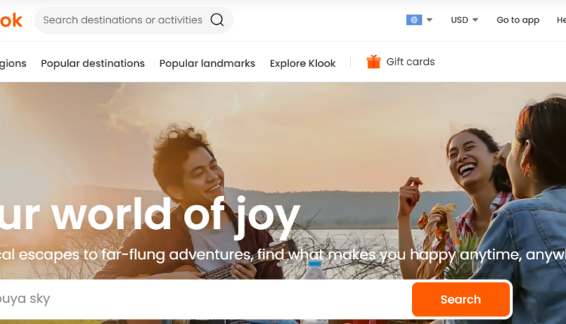Click the 'world of joy' headline text
This screenshot has width=566, height=324.
pyautogui.click(x=151, y=213)
